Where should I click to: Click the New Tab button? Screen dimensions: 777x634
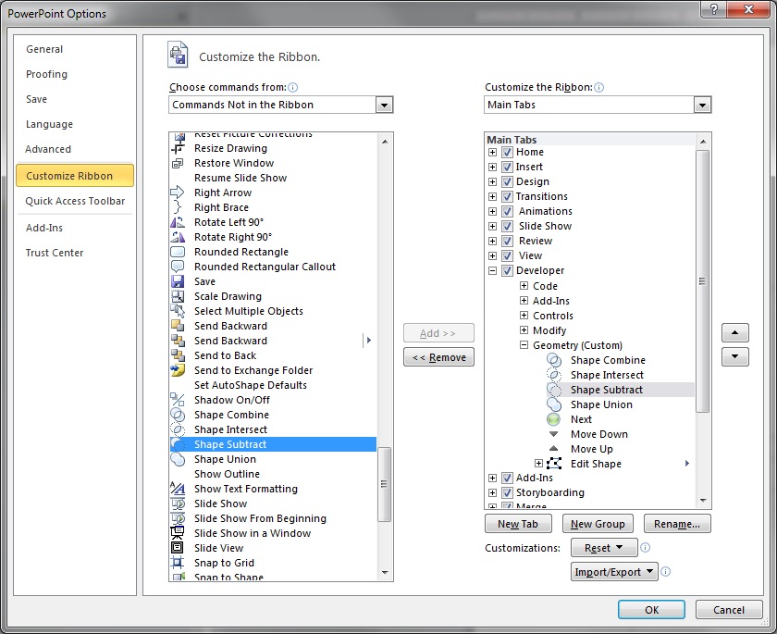pyautogui.click(x=518, y=524)
